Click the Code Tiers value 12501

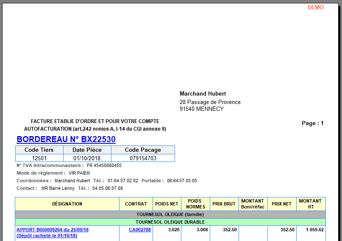(x=39, y=158)
